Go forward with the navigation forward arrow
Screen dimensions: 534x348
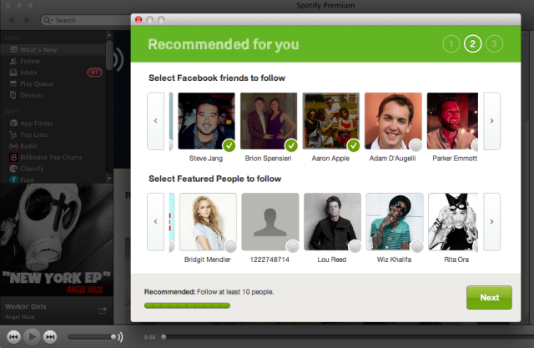[x=27, y=20]
